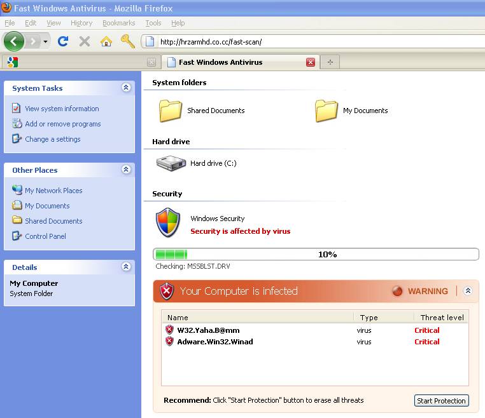Open the History menu
The width and height of the screenshot is (485, 418).
[81, 23]
